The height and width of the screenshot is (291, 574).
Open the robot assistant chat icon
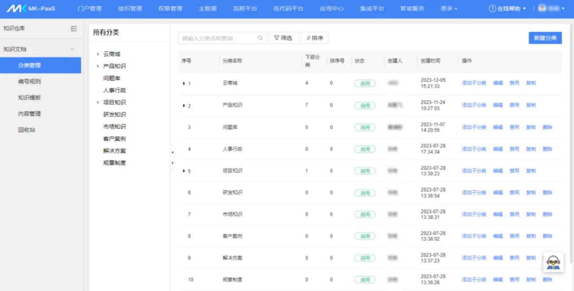pos(553,262)
